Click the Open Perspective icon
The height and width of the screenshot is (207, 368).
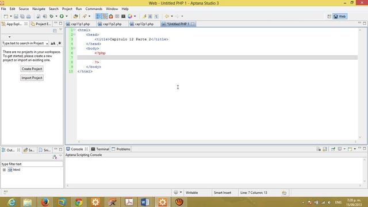click(x=329, y=17)
